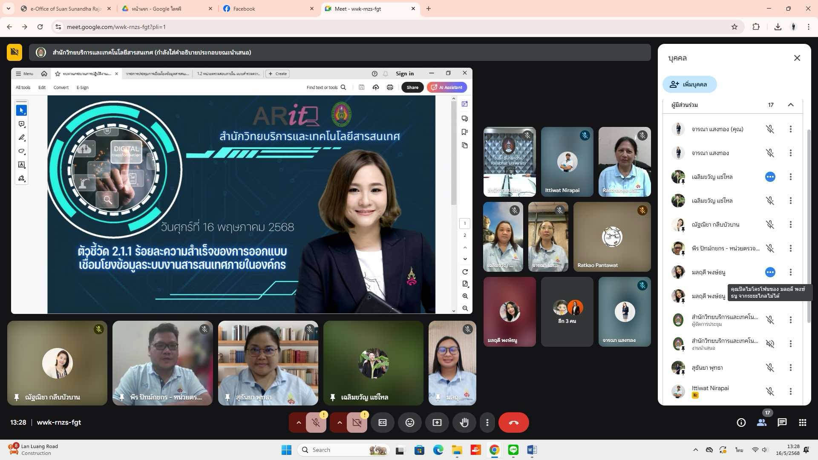This screenshot has height=460, width=818.
Task: Leave call with the red hangup button
Action: click(513, 423)
